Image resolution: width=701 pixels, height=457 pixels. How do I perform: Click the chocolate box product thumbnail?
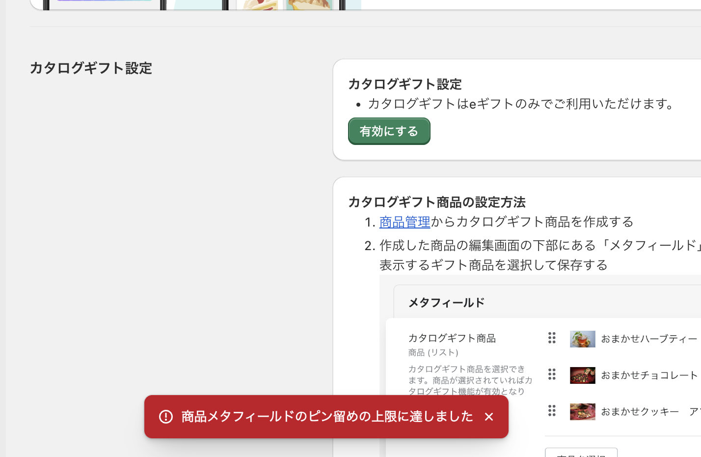[x=582, y=375]
